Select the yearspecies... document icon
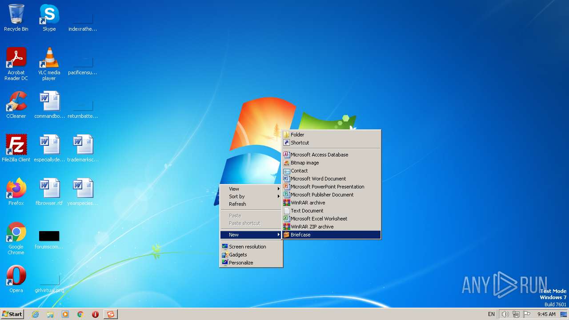Viewport: 569px width, 320px height. [x=83, y=192]
